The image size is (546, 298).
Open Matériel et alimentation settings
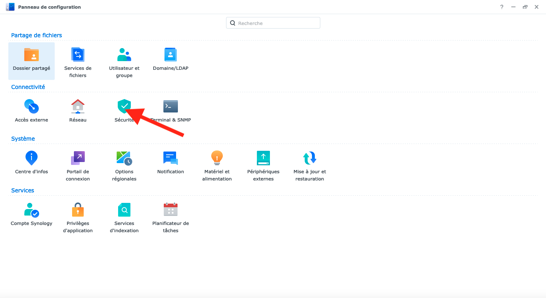(x=217, y=158)
